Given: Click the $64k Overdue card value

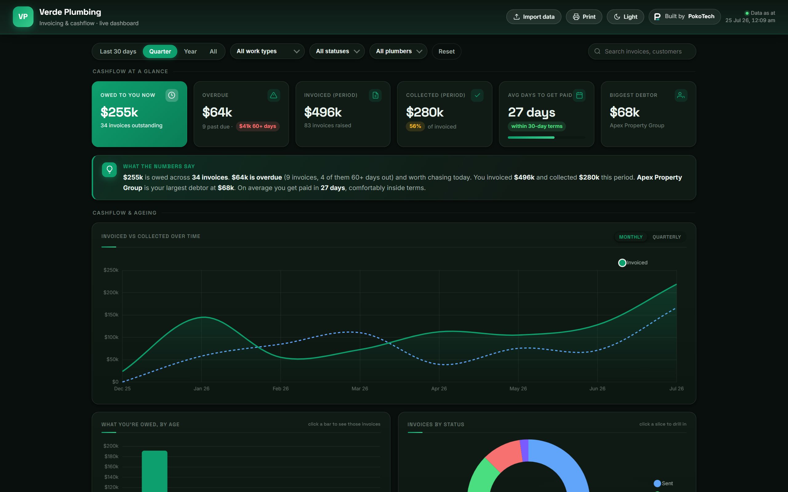Looking at the screenshot, I should [217, 112].
